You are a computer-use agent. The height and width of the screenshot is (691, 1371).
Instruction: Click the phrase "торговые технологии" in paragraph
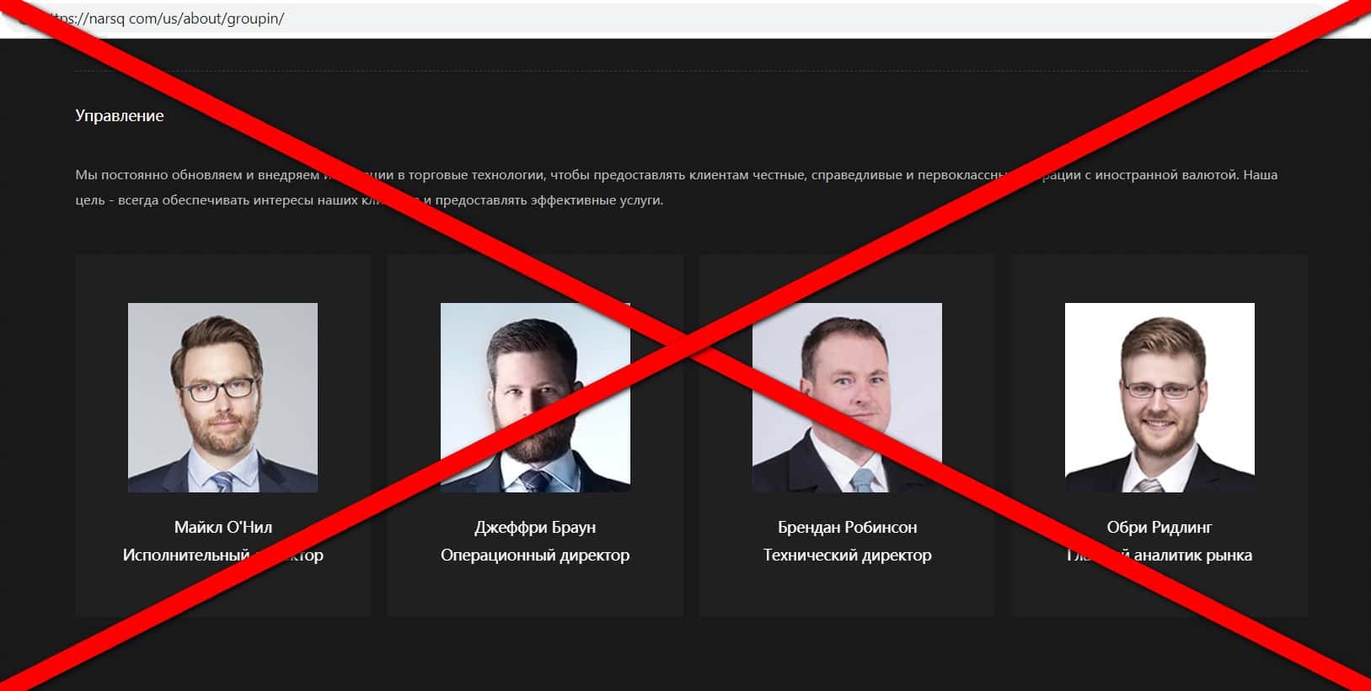pyautogui.click(x=475, y=175)
